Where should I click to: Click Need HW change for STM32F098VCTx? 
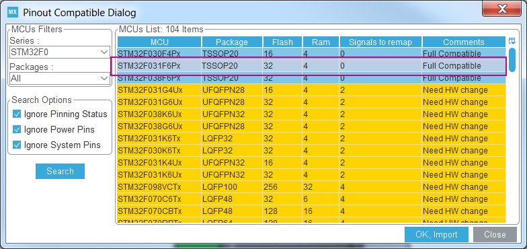click(464, 187)
